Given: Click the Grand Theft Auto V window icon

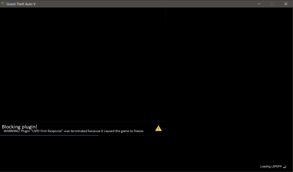Looking at the screenshot, I should tap(2, 4).
